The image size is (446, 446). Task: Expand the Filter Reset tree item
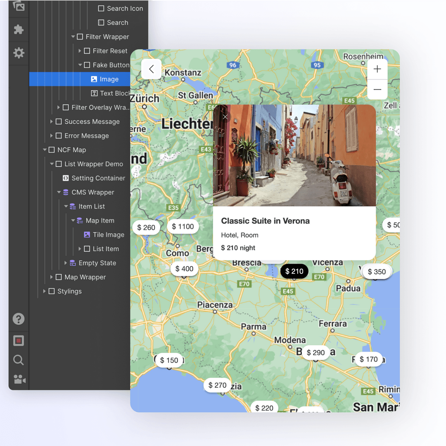(79, 51)
